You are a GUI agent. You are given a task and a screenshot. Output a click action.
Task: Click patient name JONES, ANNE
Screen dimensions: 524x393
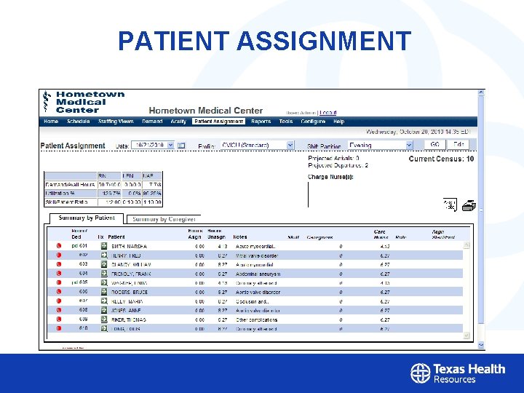(x=126, y=311)
